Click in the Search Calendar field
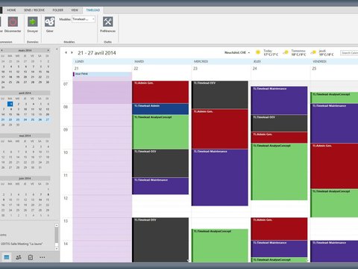 pyautogui.click(x=349, y=53)
